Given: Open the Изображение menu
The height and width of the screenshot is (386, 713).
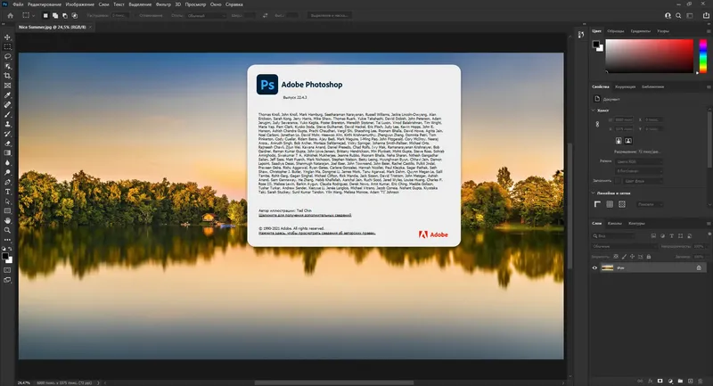Looking at the screenshot, I should (x=79, y=4).
